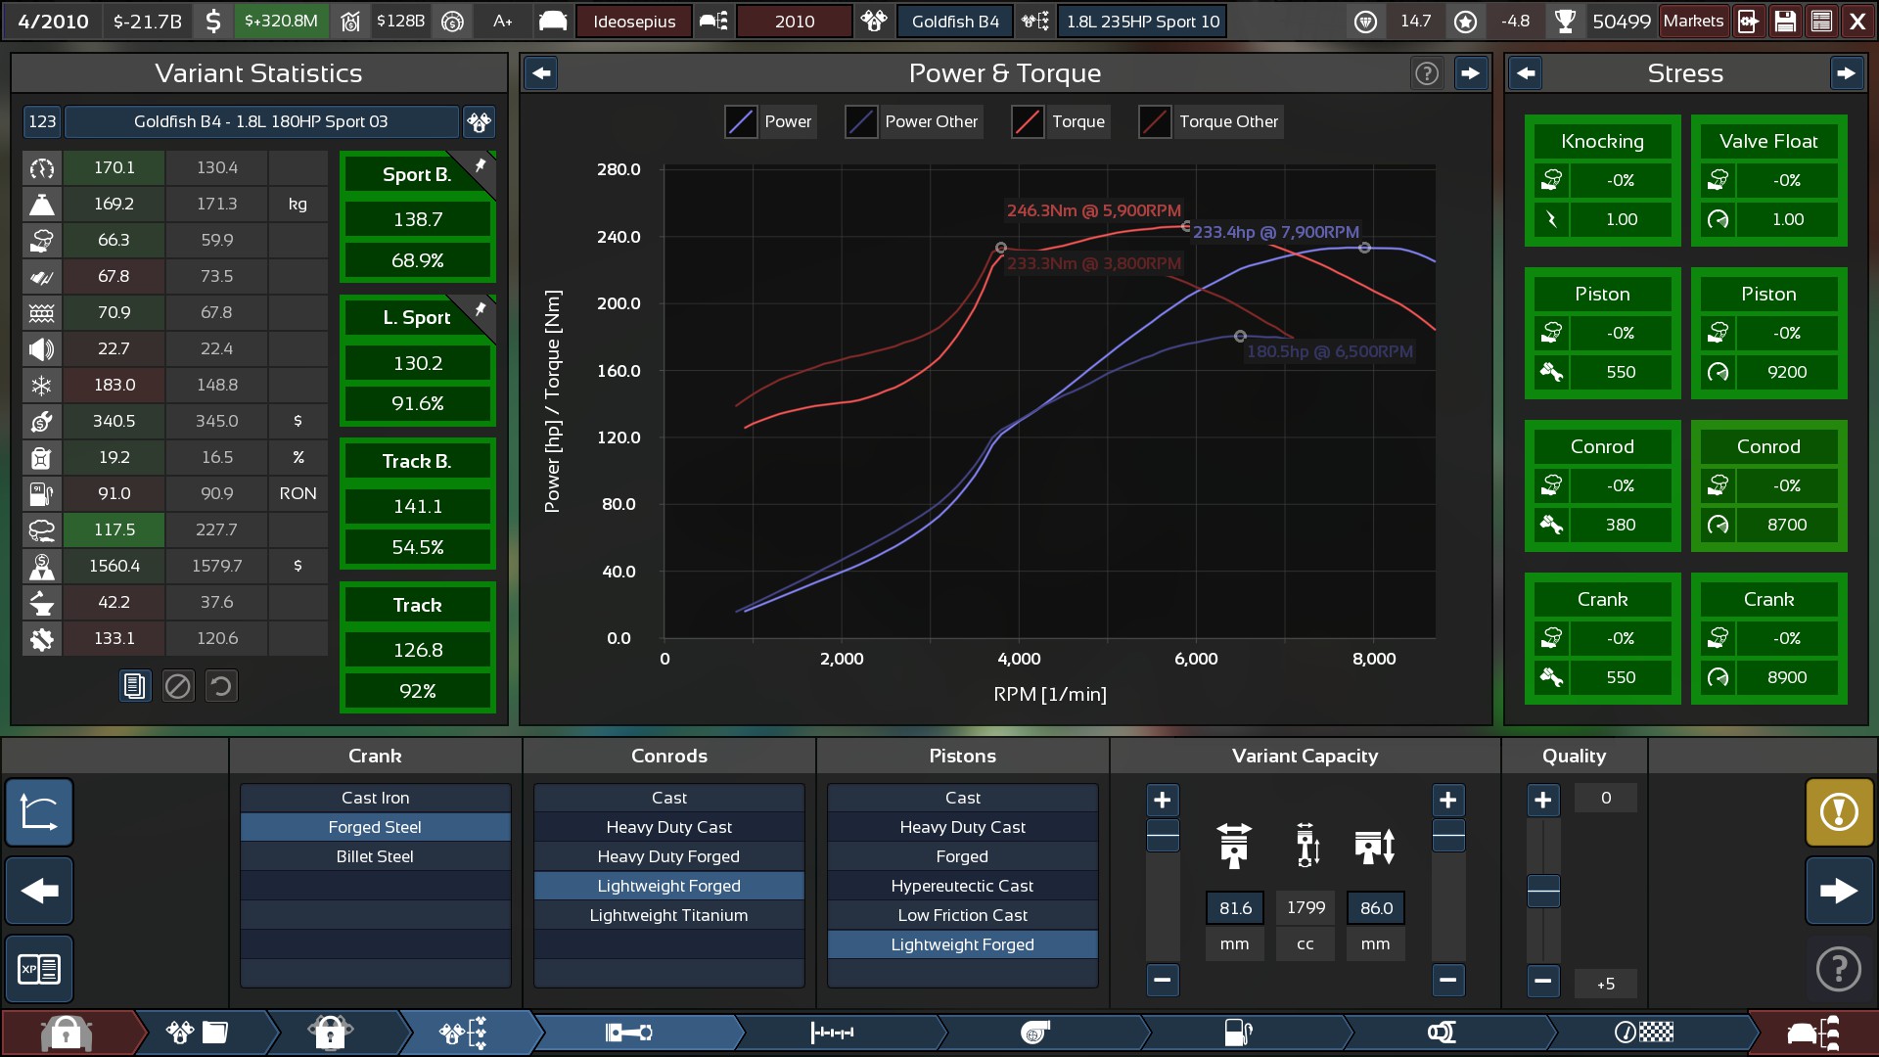Go to next Power & Torque graph
Image resolution: width=1879 pixels, height=1057 pixels.
(1470, 73)
